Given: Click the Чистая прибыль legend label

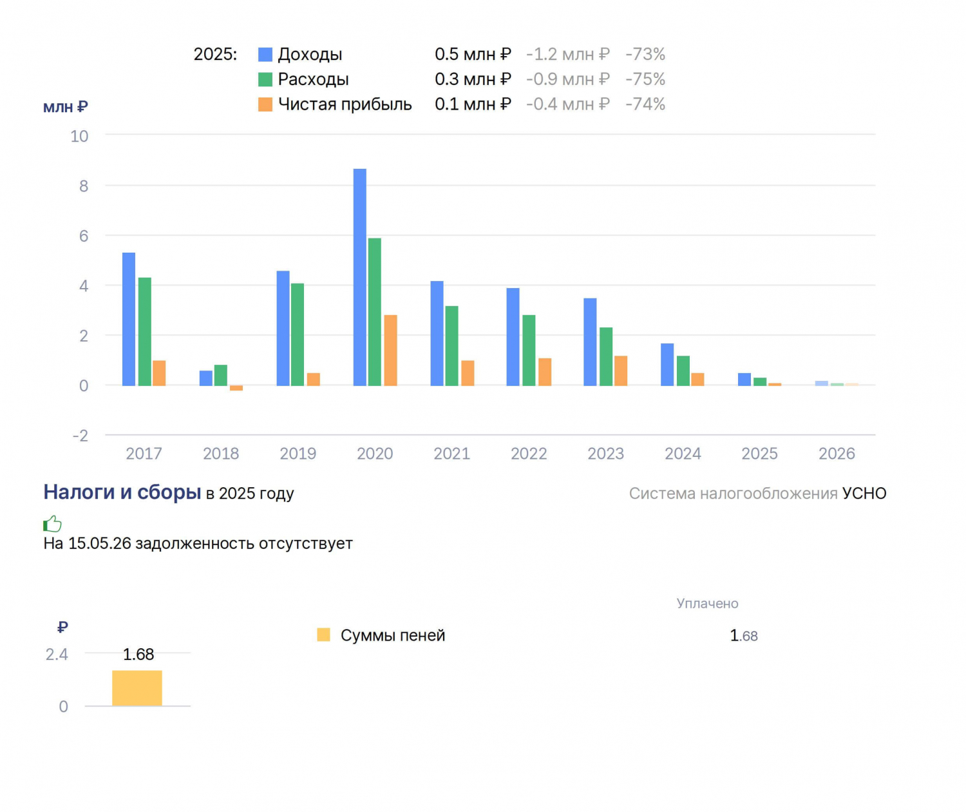Looking at the screenshot, I should coord(345,104).
